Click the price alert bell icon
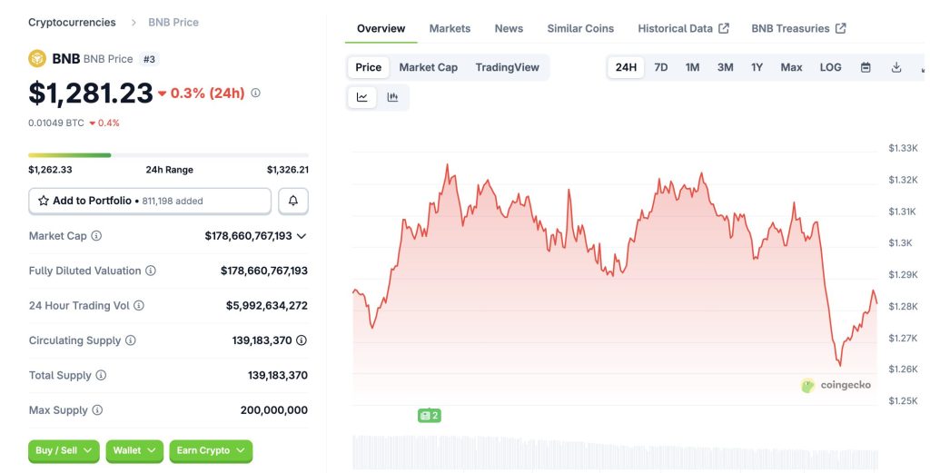930x473 pixels. tap(293, 201)
